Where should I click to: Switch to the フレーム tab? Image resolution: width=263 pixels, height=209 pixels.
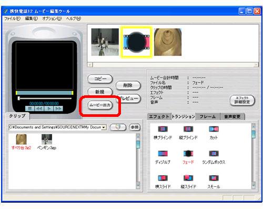(208, 116)
